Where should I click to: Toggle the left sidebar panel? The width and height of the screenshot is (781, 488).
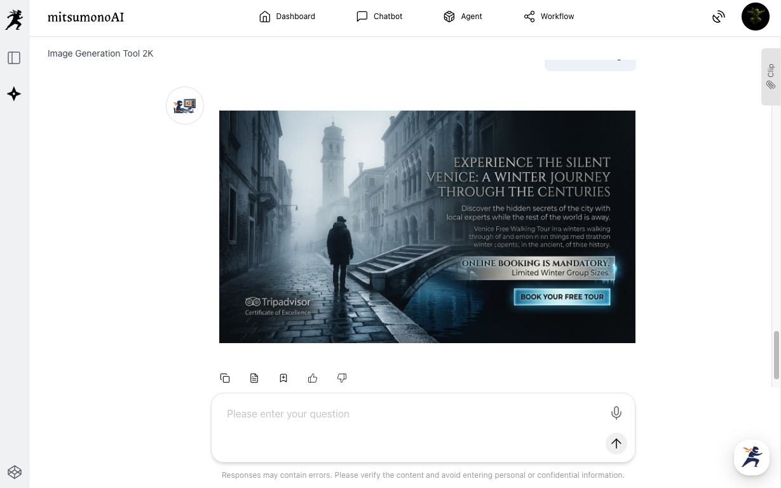[x=14, y=58]
